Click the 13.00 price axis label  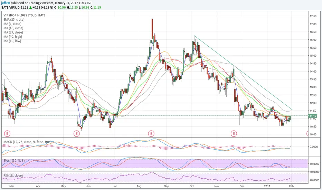click(x=313, y=87)
